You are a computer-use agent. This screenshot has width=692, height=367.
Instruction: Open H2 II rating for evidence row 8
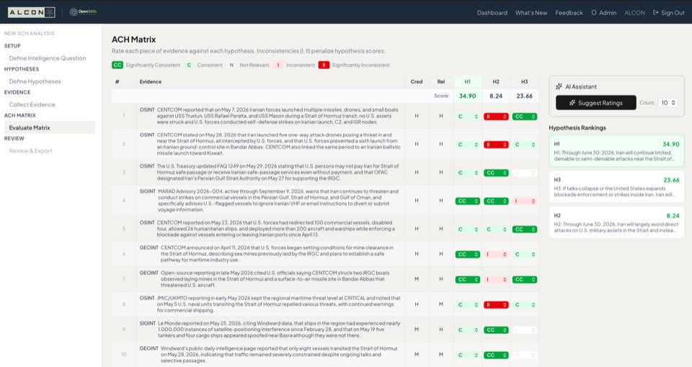496,304
